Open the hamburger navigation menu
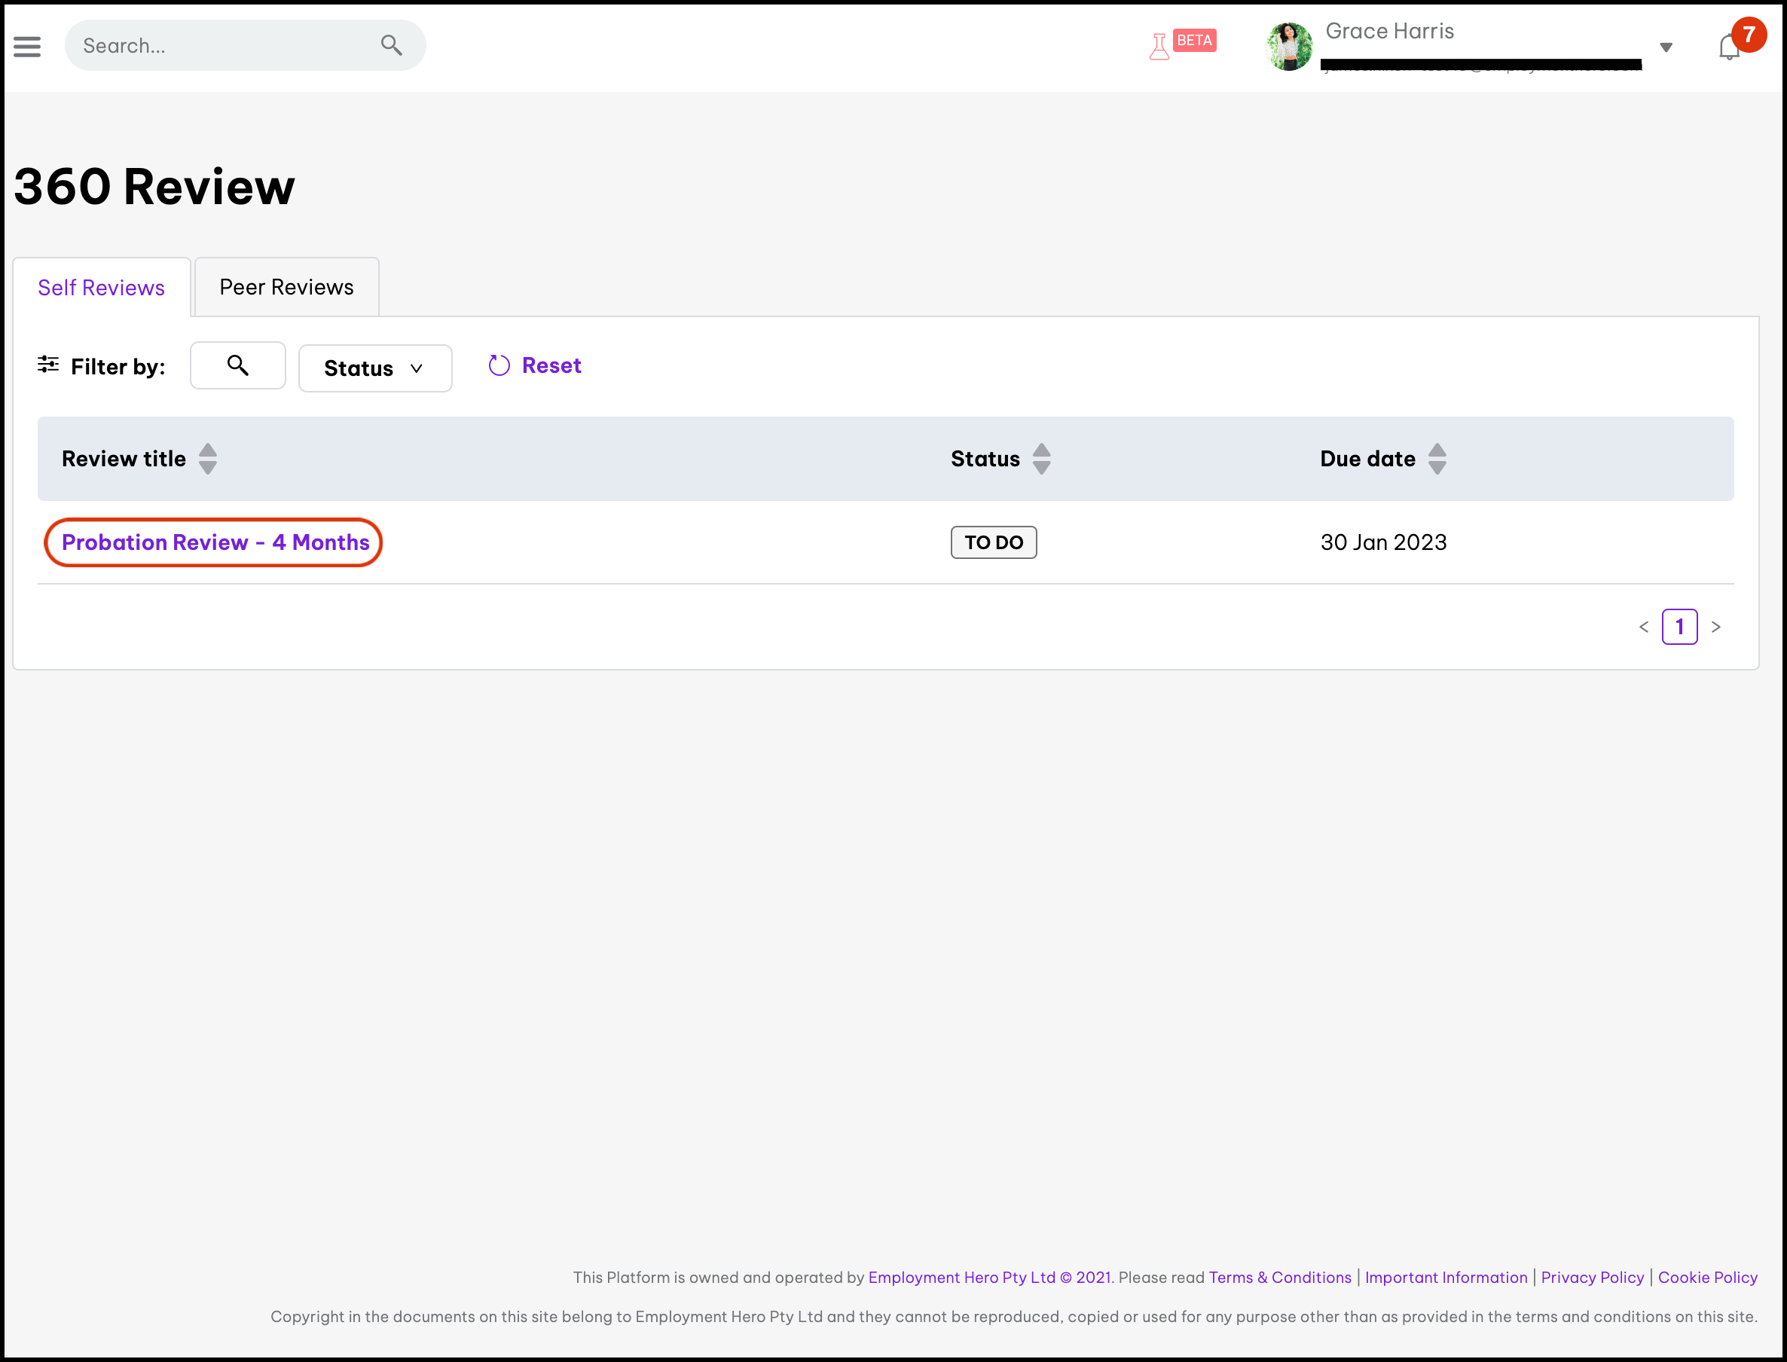The height and width of the screenshot is (1362, 1787). click(27, 46)
